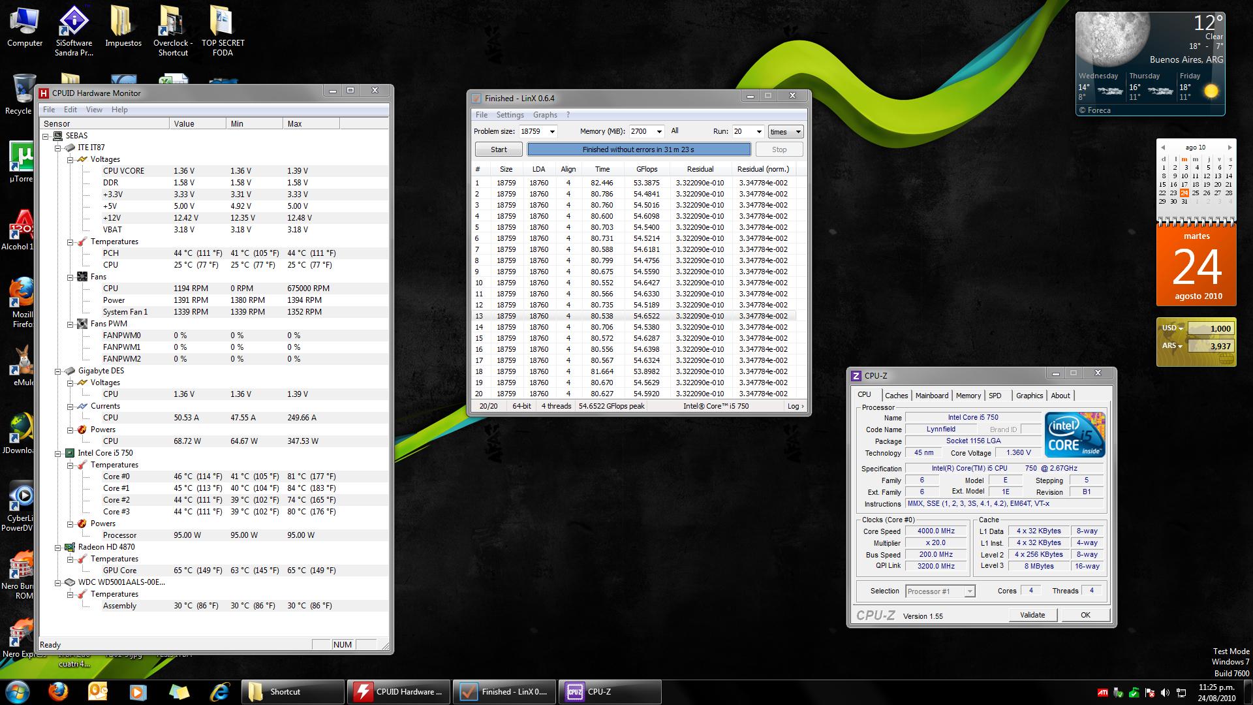Click the LinX finished progress bar
The height and width of the screenshot is (705, 1253).
639,149
